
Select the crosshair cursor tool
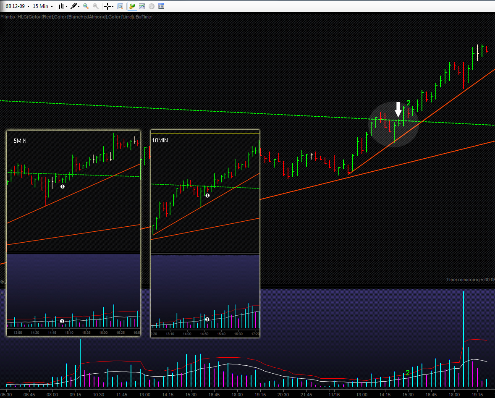click(107, 6)
